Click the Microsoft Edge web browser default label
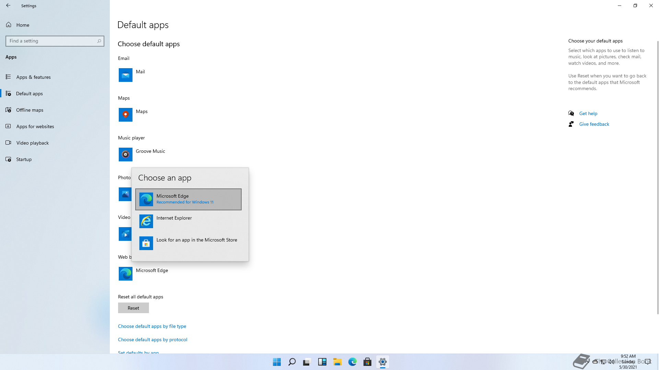This screenshot has height=370, width=659. 152,270
